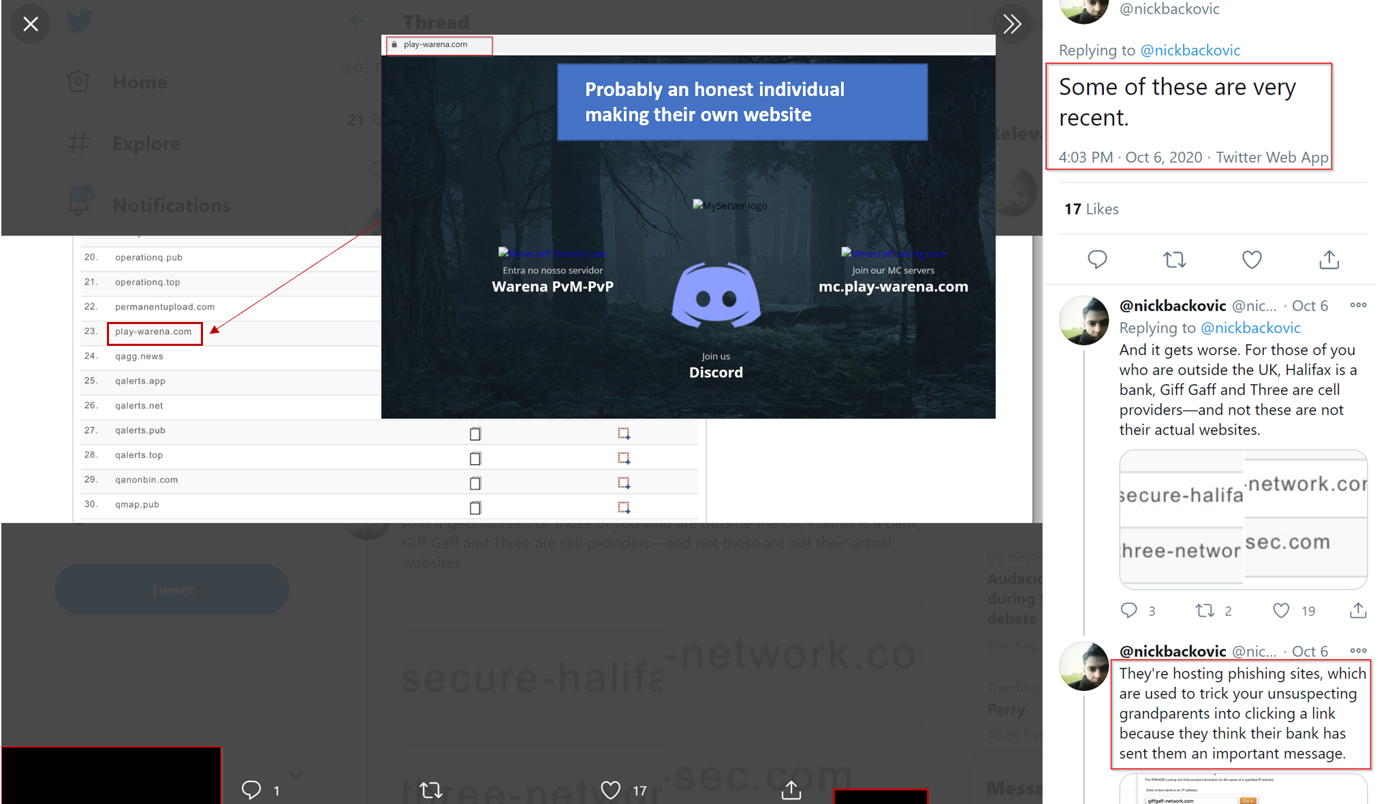Screen dimensions: 1390x804
Task: Click the Notifications bell icon
Action: 80,202
